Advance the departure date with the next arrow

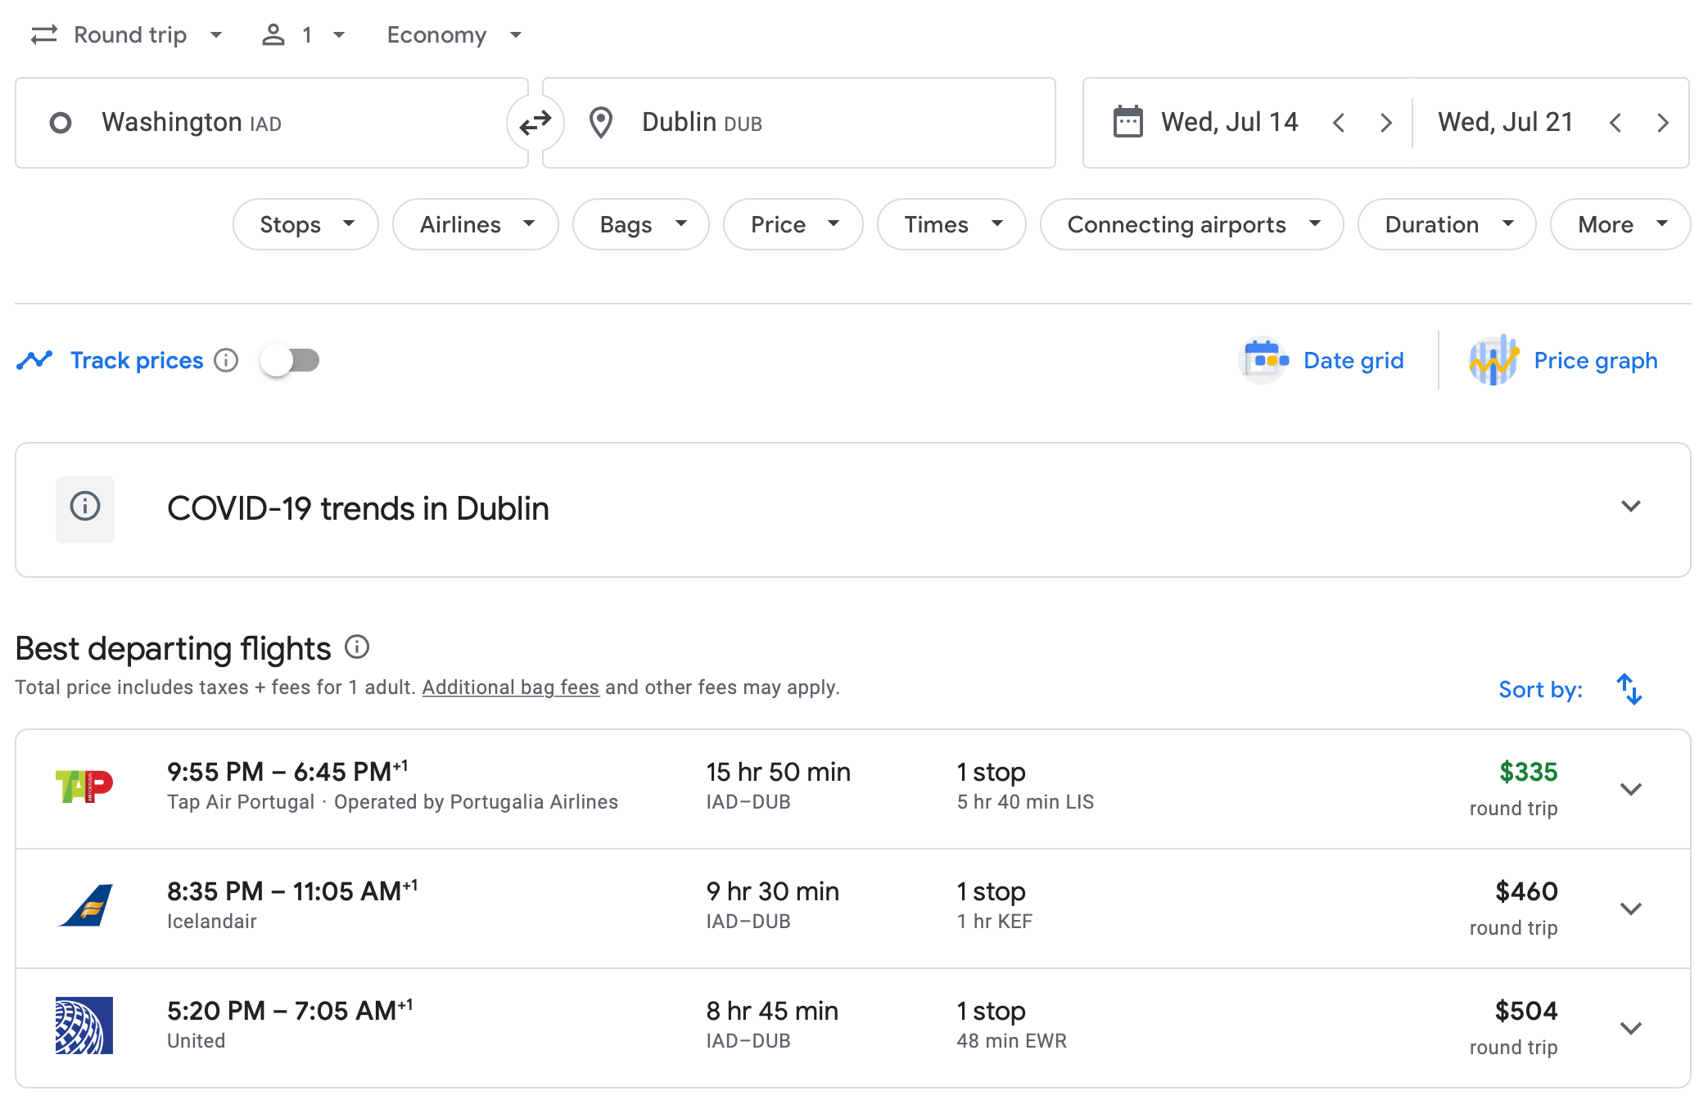tap(1385, 122)
